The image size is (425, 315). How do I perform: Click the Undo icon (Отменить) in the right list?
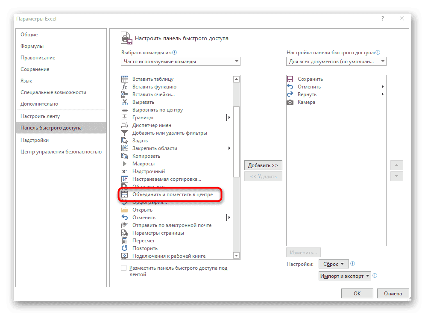[290, 87]
